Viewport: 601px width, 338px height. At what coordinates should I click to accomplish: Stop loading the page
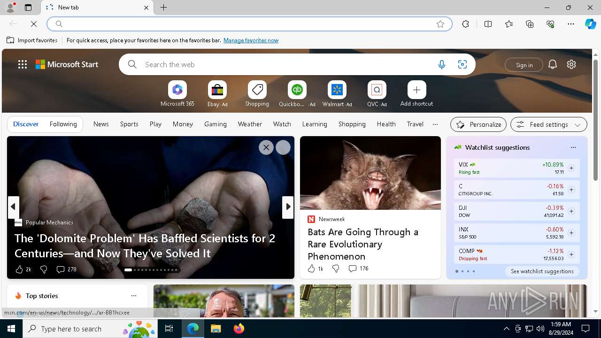click(34, 24)
